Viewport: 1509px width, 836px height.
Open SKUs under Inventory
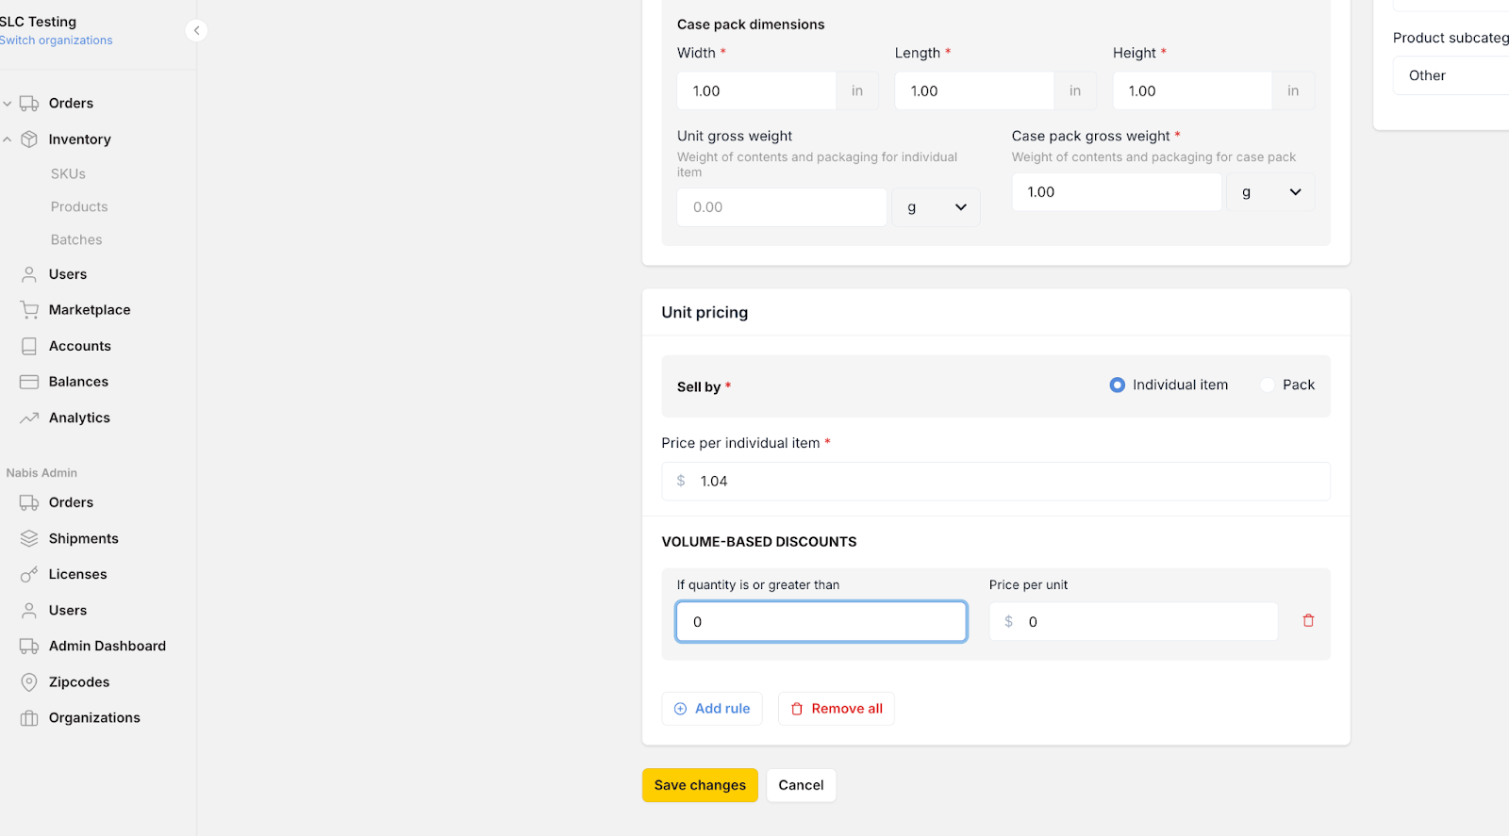tap(68, 173)
